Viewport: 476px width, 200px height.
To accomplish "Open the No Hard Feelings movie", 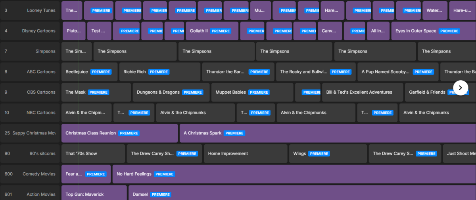I will pos(294,174).
